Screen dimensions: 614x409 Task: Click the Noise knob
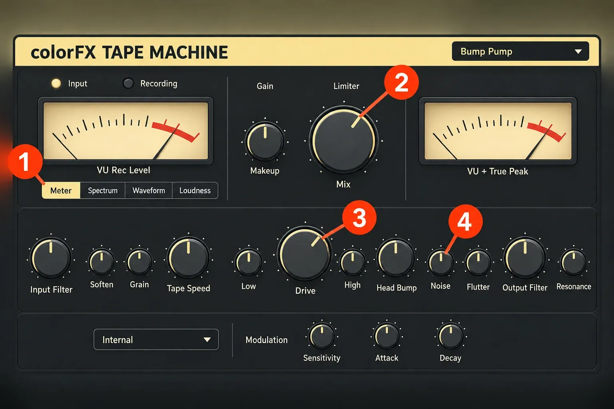[441, 262]
